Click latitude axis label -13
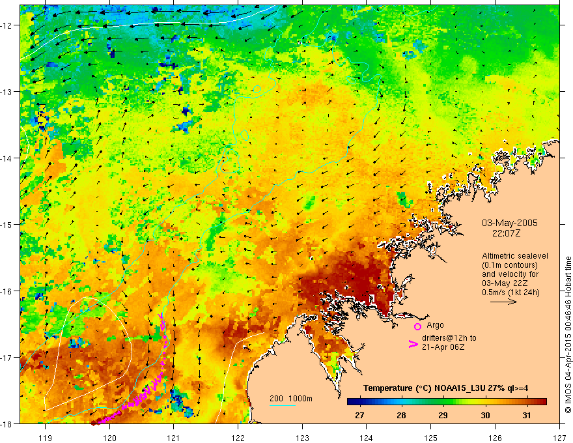The height and width of the screenshot is (443, 573). click(x=7, y=92)
